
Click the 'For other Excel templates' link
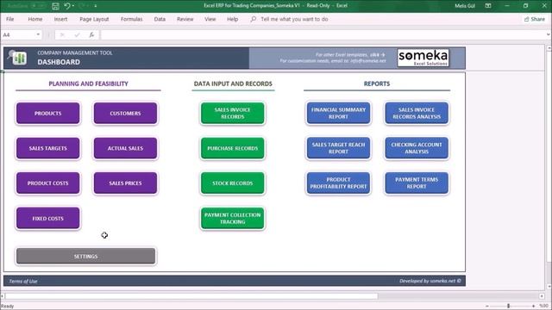(x=350, y=55)
